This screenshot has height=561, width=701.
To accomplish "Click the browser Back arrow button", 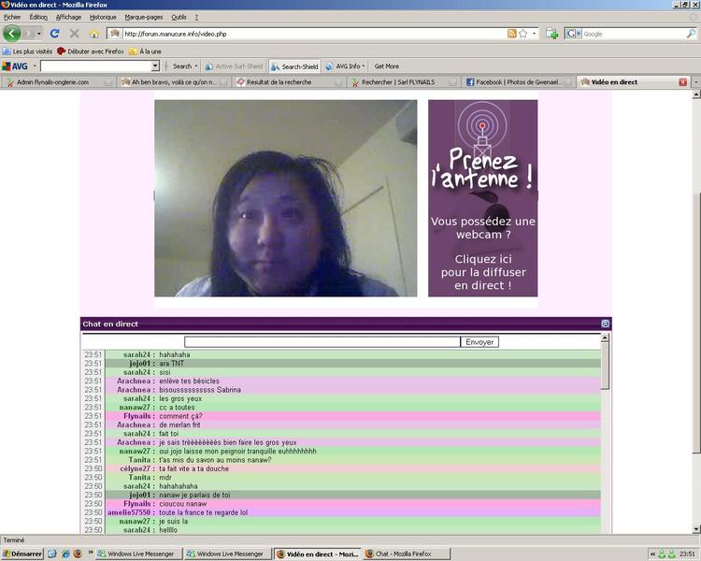I will click(x=13, y=34).
